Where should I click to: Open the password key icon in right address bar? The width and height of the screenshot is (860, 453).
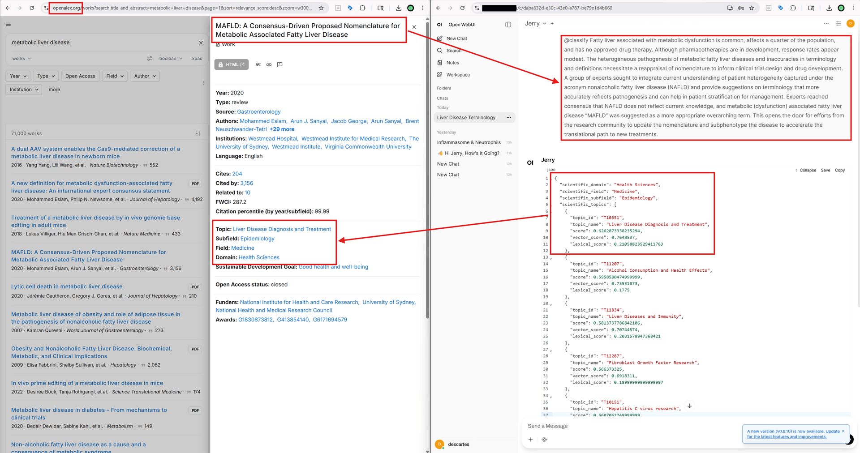coord(741,8)
